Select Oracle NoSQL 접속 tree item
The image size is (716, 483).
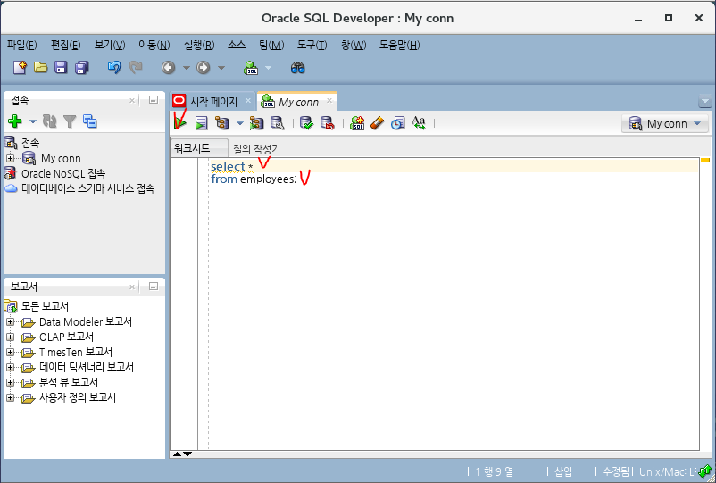pyautogui.click(x=63, y=173)
